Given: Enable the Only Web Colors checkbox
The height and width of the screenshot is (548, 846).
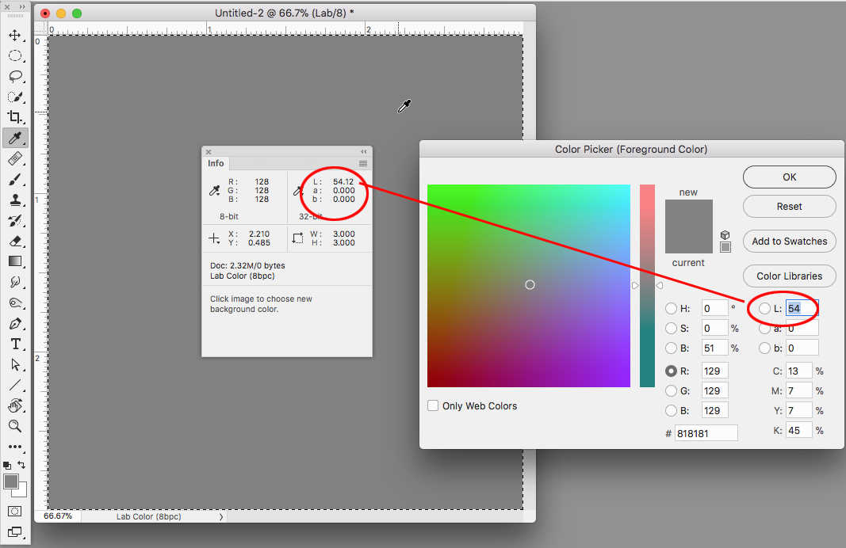Looking at the screenshot, I should click(x=433, y=405).
